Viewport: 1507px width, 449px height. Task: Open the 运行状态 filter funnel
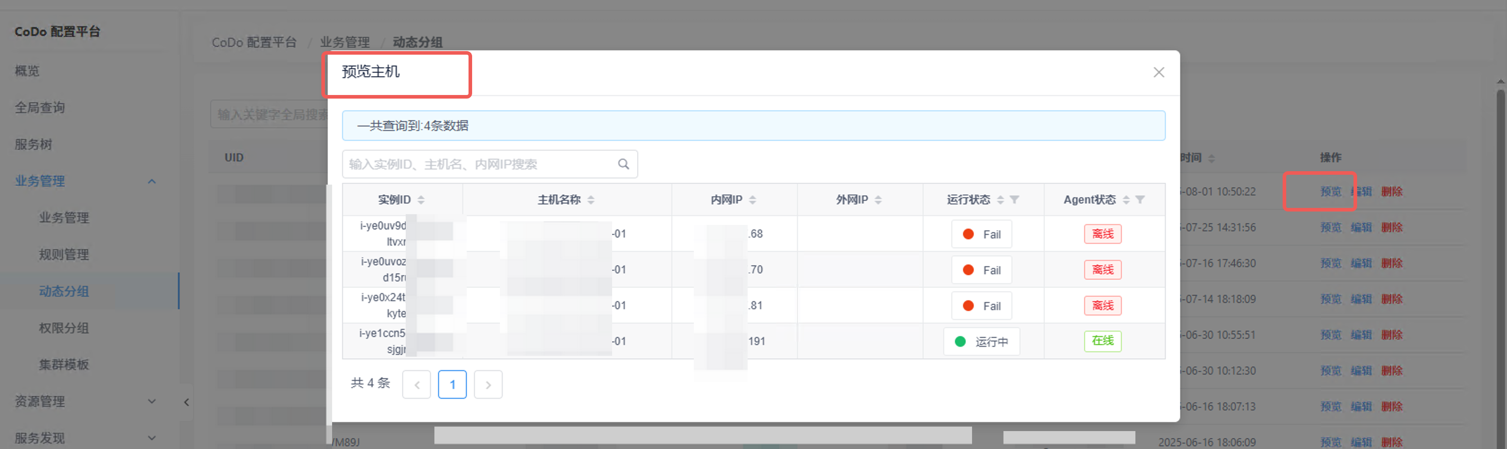coord(1014,200)
